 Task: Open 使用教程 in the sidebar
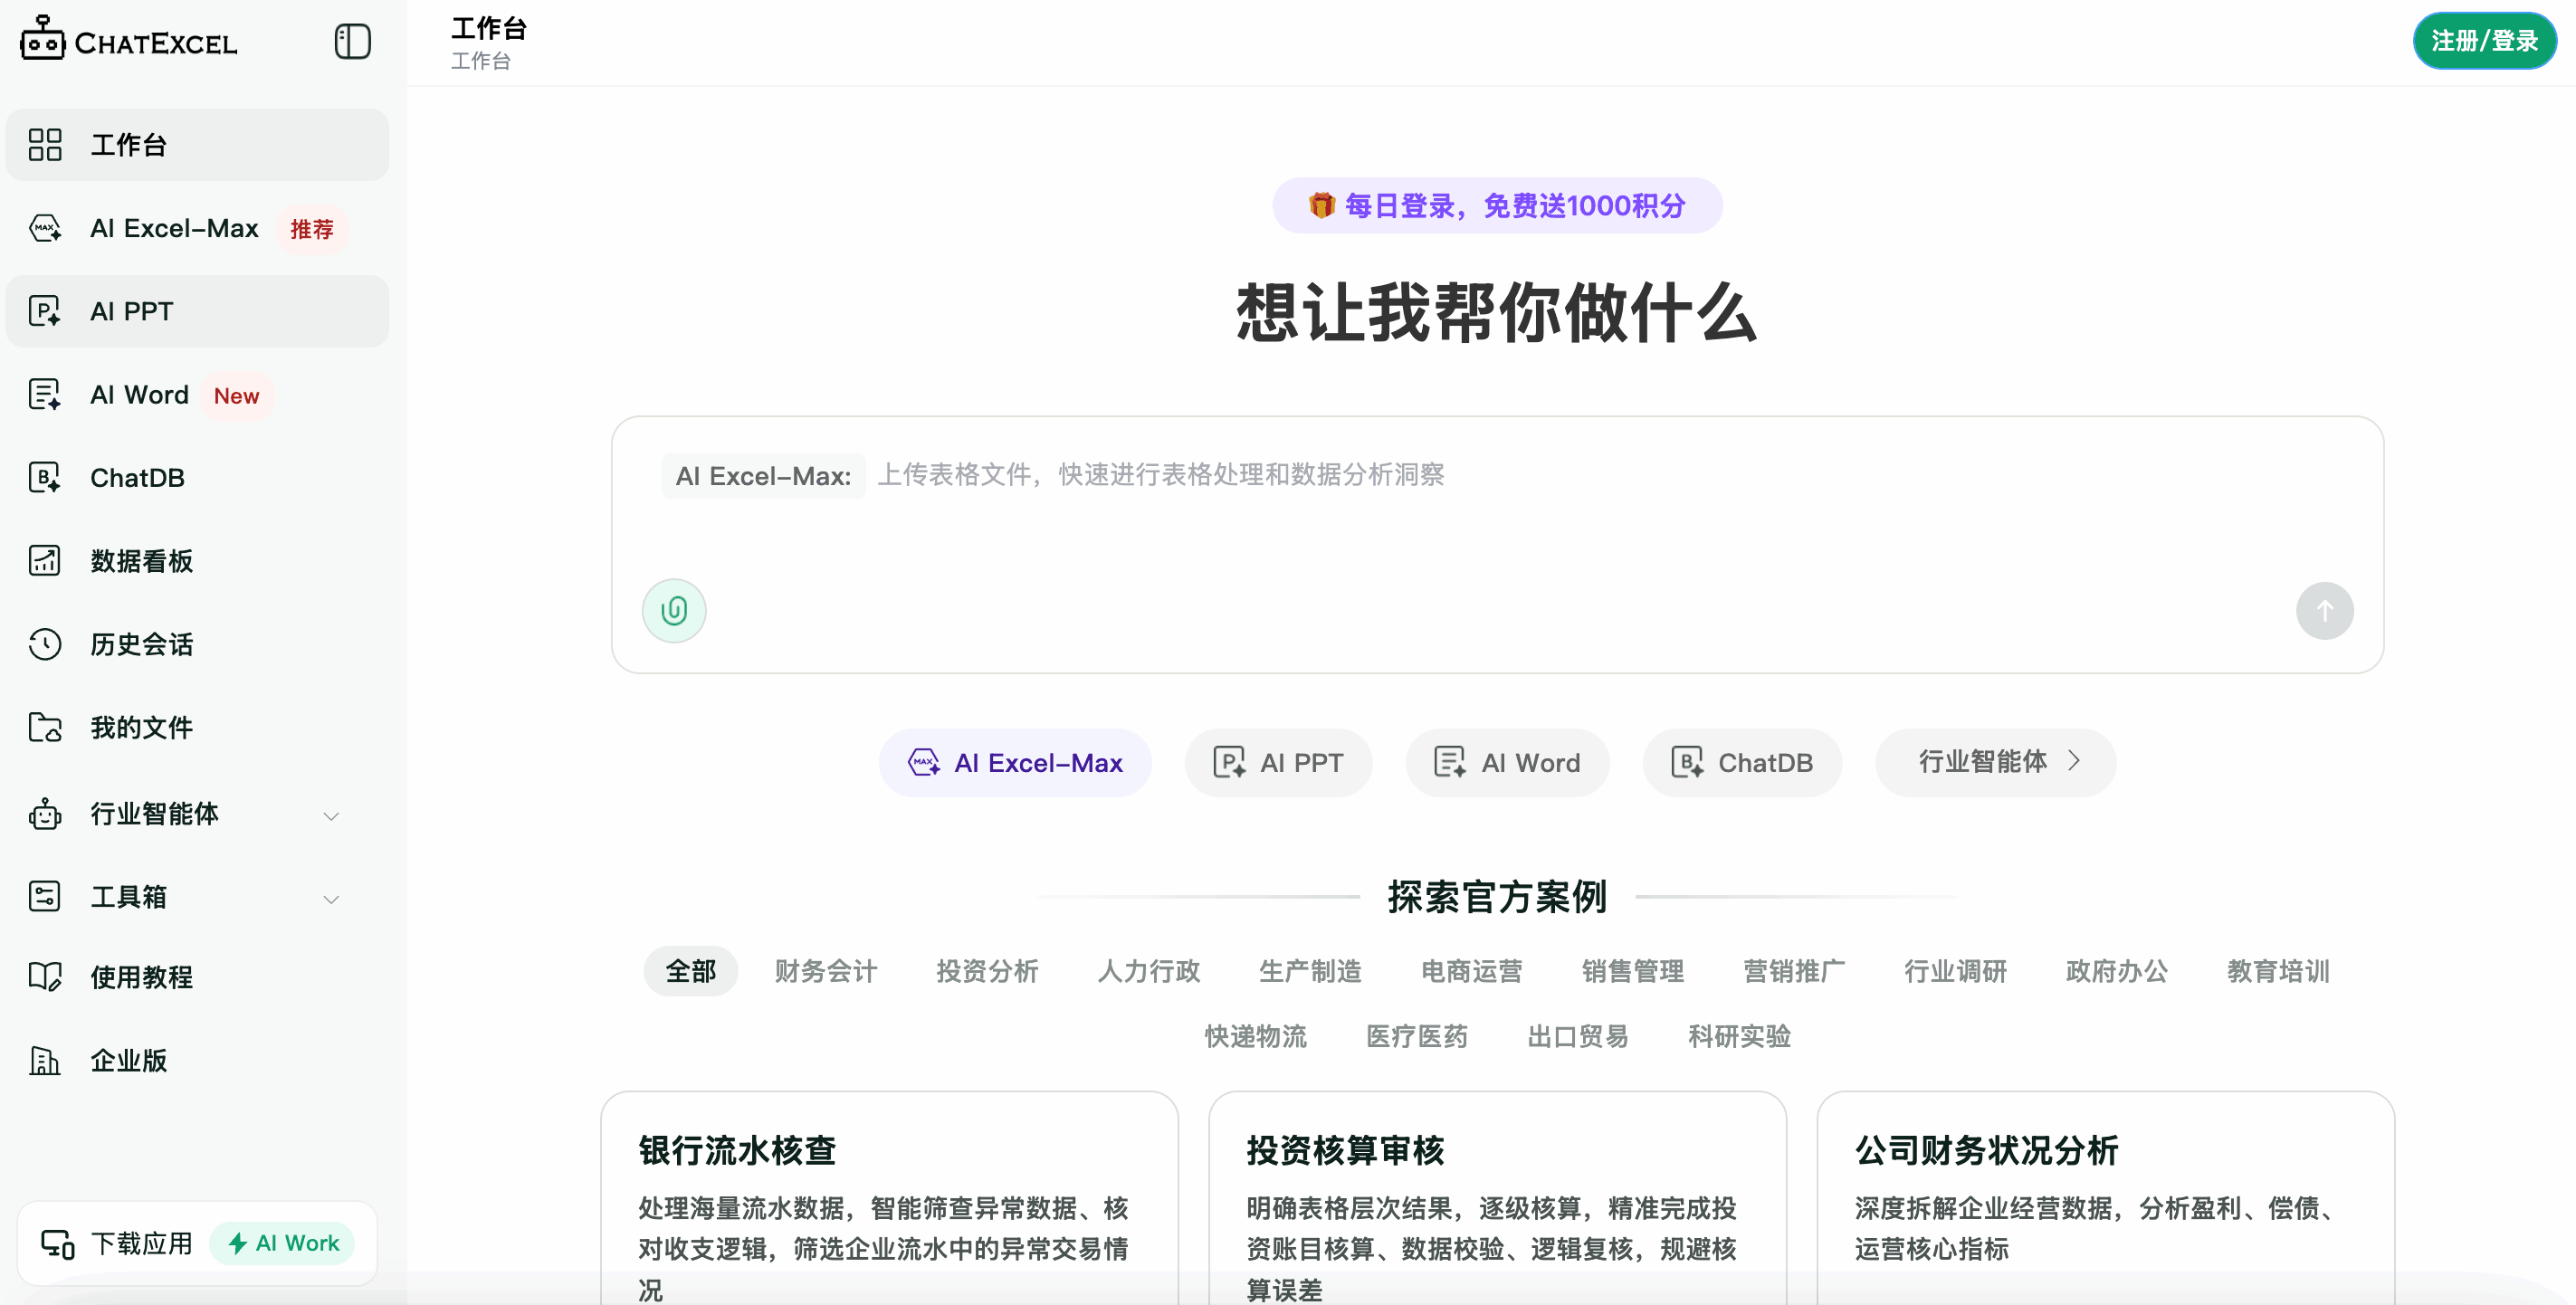click(x=197, y=977)
